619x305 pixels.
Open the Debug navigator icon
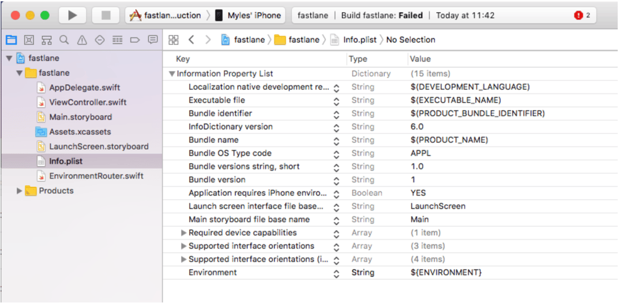(117, 40)
